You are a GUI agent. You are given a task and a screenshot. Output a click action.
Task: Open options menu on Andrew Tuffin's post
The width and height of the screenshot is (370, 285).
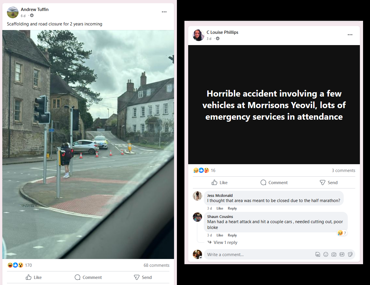coord(164,12)
